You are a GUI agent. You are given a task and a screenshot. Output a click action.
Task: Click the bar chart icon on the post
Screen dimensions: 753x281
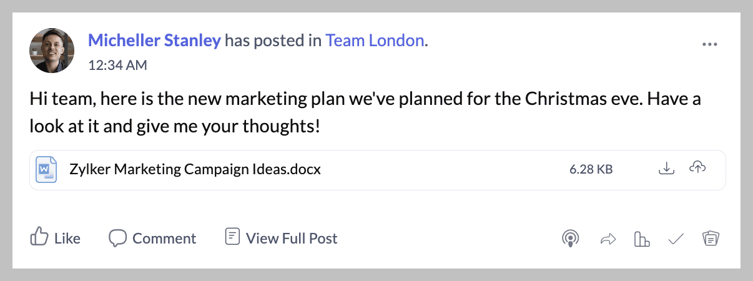(642, 239)
